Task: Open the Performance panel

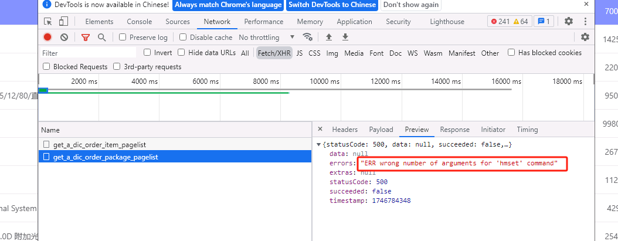Action: click(x=264, y=22)
